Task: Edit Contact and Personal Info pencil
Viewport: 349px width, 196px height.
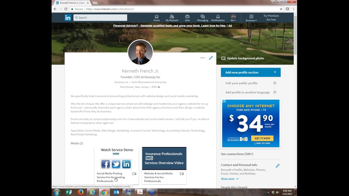Action: click(278, 166)
